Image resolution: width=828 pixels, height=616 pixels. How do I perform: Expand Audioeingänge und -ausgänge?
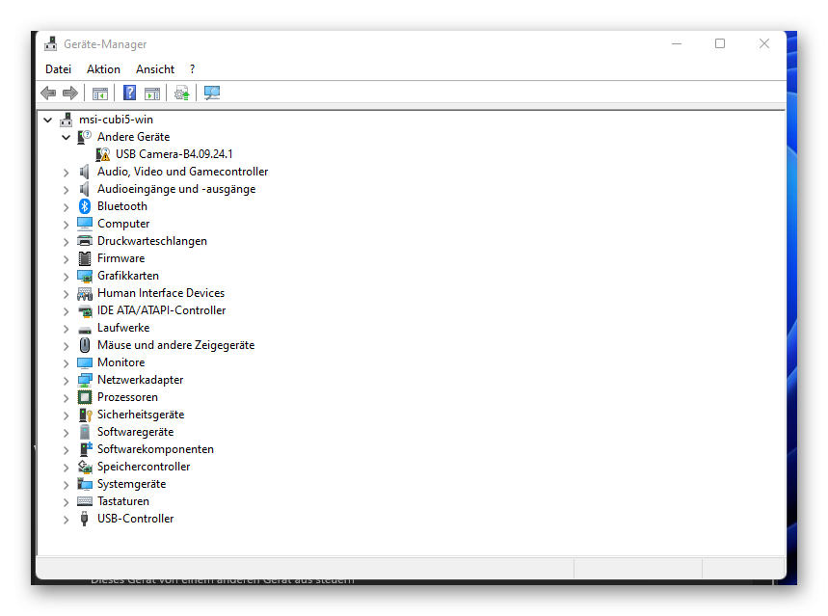(x=66, y=190)
